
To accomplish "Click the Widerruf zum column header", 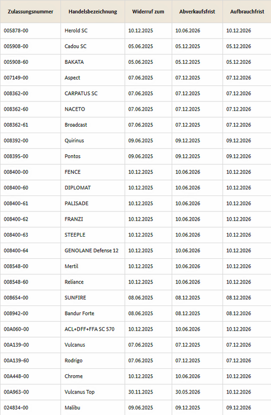I will pyautogui.click(x=148, y=12).
